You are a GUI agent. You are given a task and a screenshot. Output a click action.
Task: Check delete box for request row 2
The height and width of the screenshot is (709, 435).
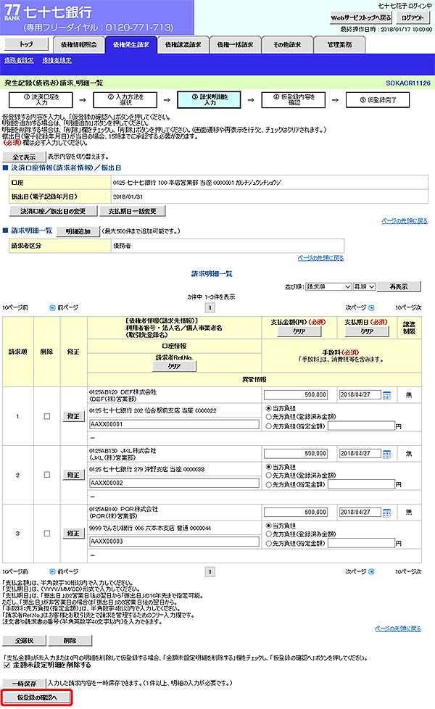(47, 475)
